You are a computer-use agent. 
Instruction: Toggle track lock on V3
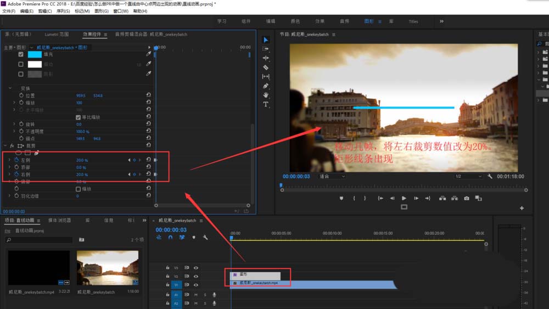click(167, 268)
